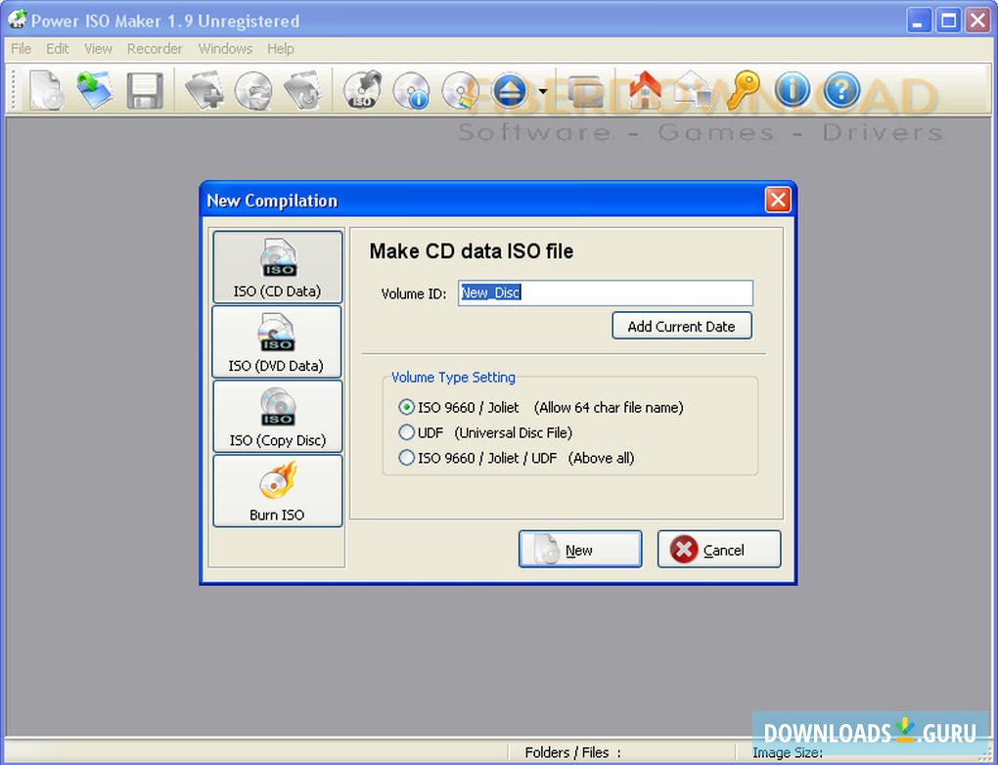This screenshot has height=765, width=998.
Task: Select the ISO 9660 / Joliet / UDF option
Action: coord(406,457)
